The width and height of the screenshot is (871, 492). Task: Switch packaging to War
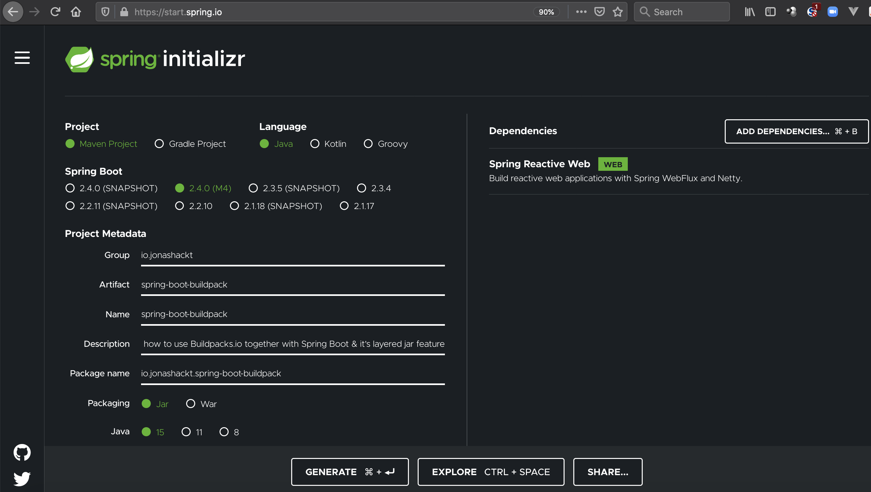191,404
